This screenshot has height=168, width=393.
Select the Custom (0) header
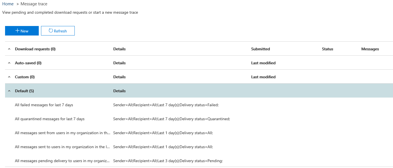(25, 77)
